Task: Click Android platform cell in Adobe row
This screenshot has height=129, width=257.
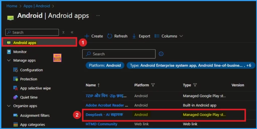Action: pos(141,105)
